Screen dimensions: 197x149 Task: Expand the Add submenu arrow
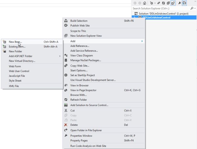pyautogui.click(x=142, y=41)
